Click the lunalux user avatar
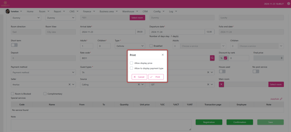Image resolution: width=291 pixels, height=132 pixels. [8, 11]
